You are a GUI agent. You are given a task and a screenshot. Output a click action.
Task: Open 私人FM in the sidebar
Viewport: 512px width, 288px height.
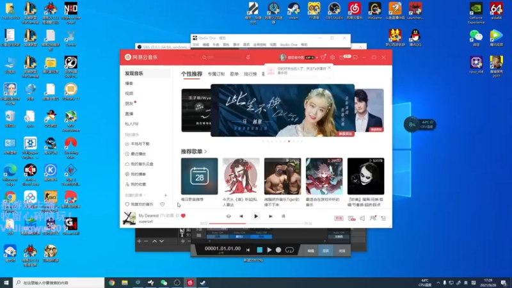[x=132, y=124]
